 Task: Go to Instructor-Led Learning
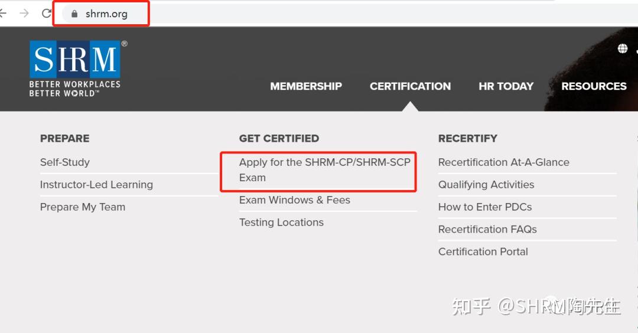pos(96,185)
